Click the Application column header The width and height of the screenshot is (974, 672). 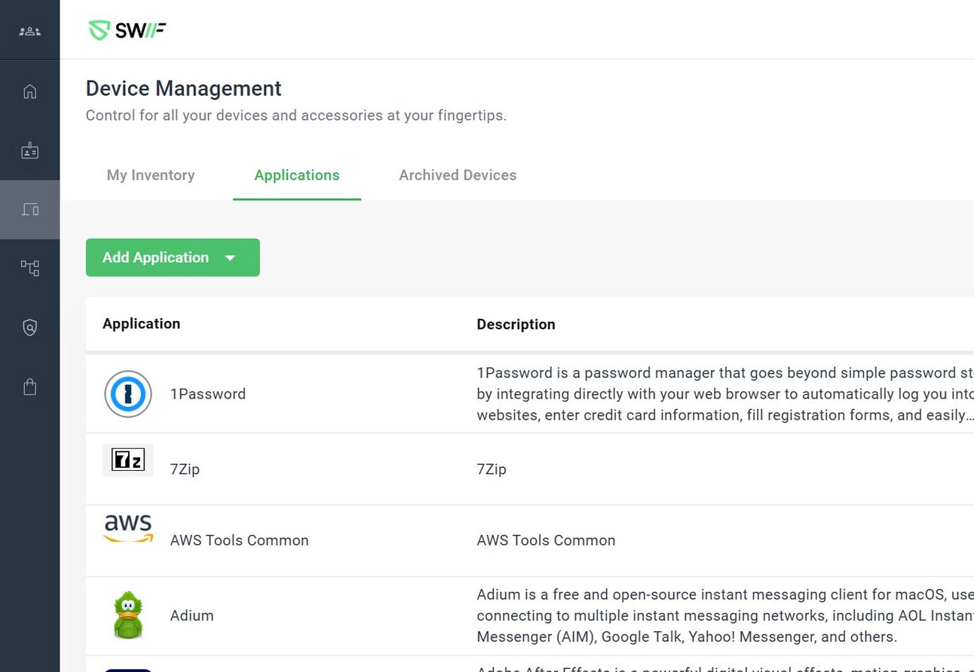click(141, 324)
